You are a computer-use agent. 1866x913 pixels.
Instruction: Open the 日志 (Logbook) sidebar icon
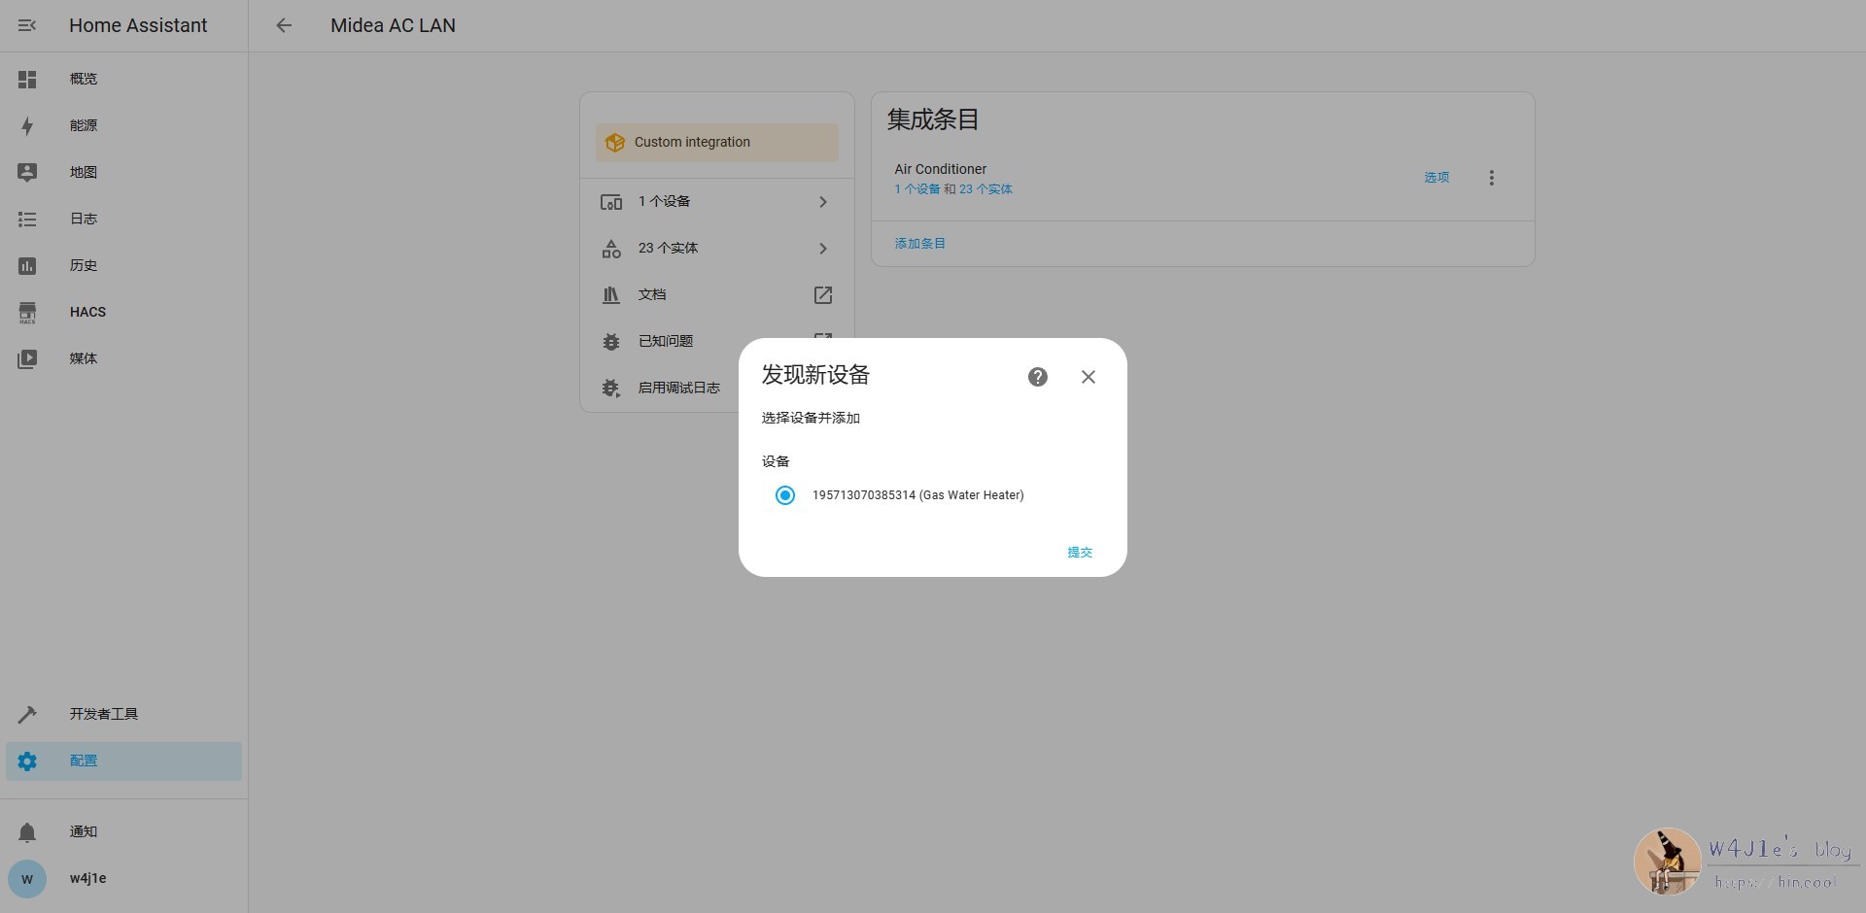27,219
